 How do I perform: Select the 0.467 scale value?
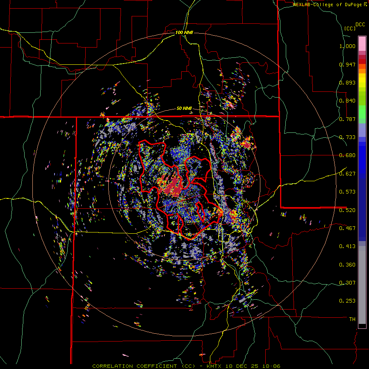click(347, 228)
